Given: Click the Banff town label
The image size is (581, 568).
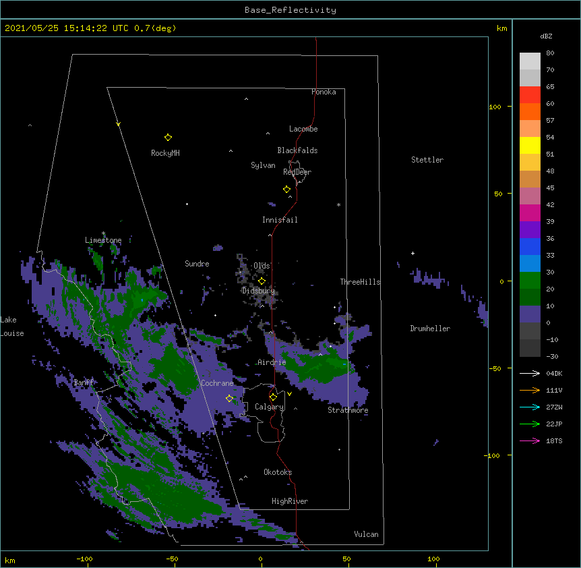Looking at the screenshot, I should tap(84, 382).
